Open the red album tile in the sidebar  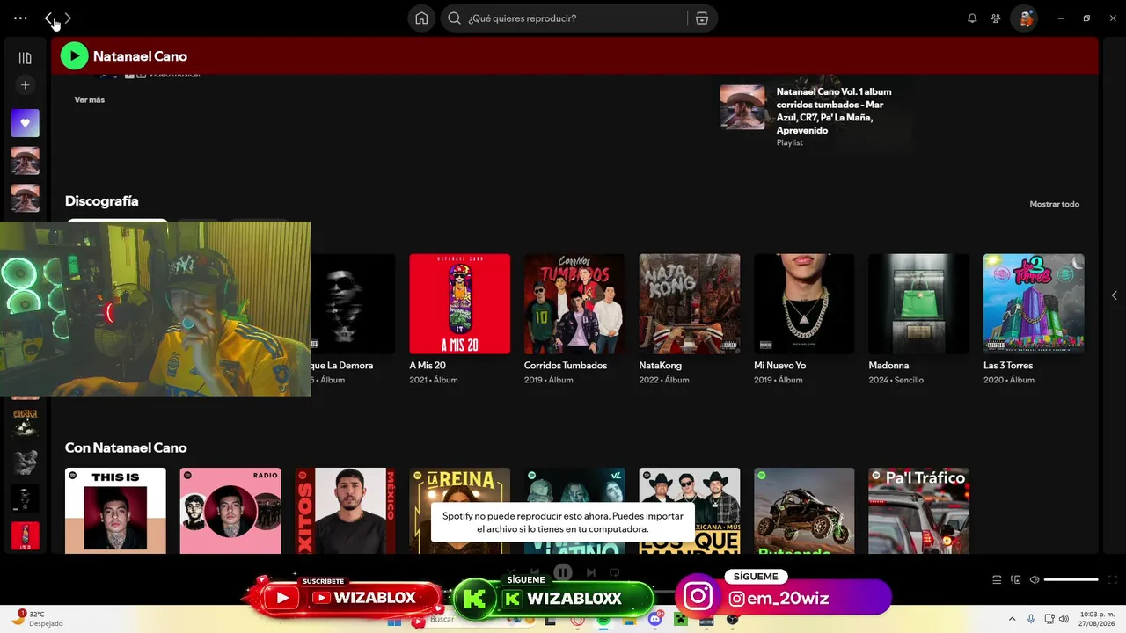pyautogui.click(x=25, y=535)
